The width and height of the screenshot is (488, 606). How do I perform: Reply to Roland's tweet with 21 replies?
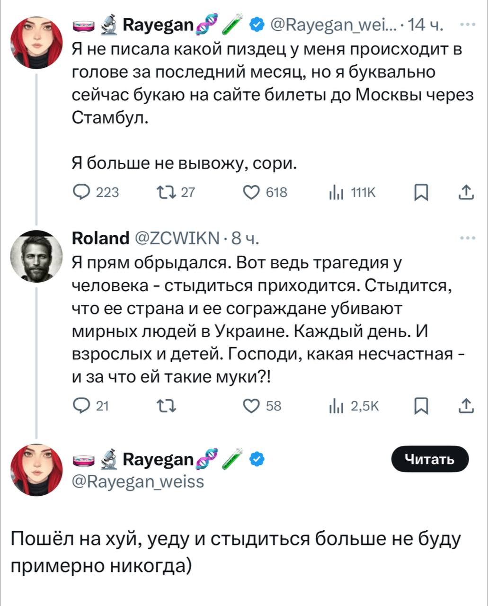point(83,406)
